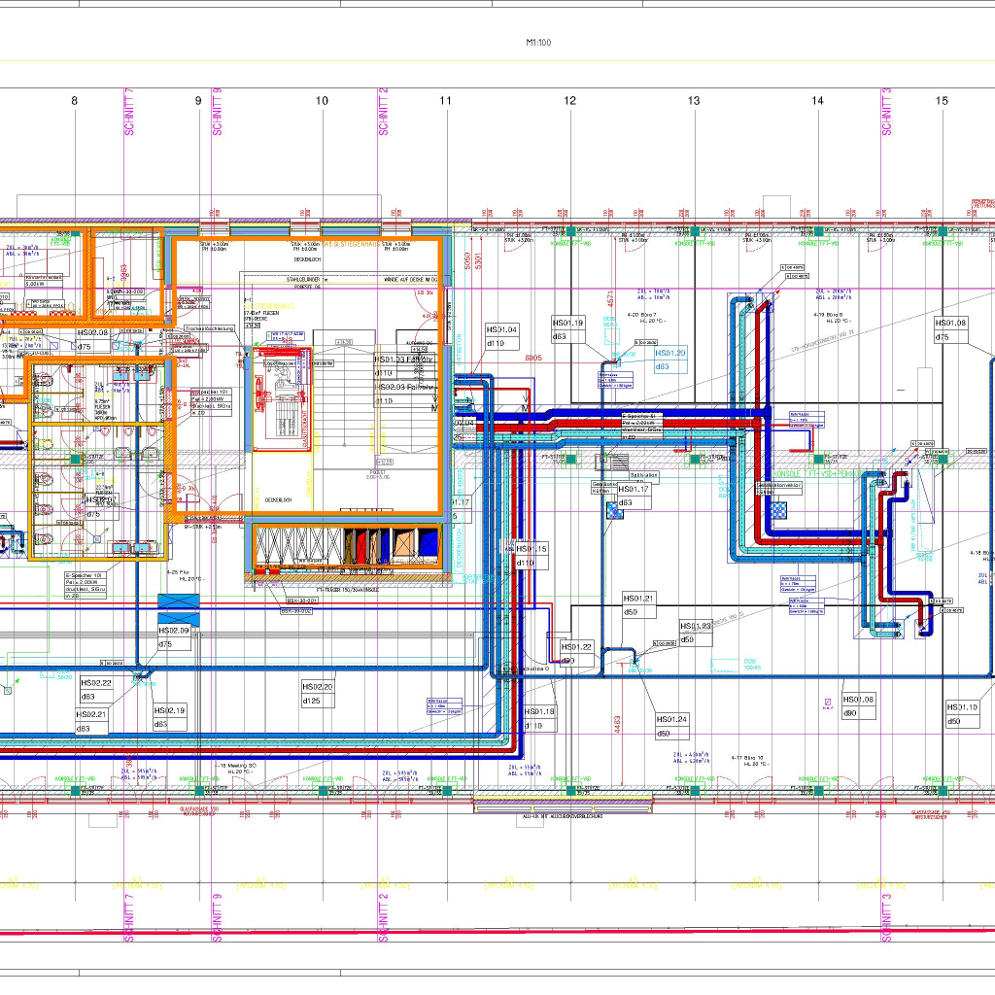Image resolution: width=995 pixels, height=995 pixels.
Task: Select the HS01.24 d50 pipe tag
Action: [672, 726]
